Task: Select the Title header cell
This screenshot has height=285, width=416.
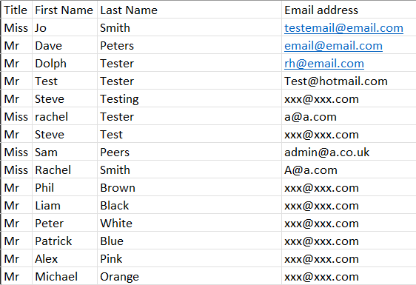Action: [17, 10]
